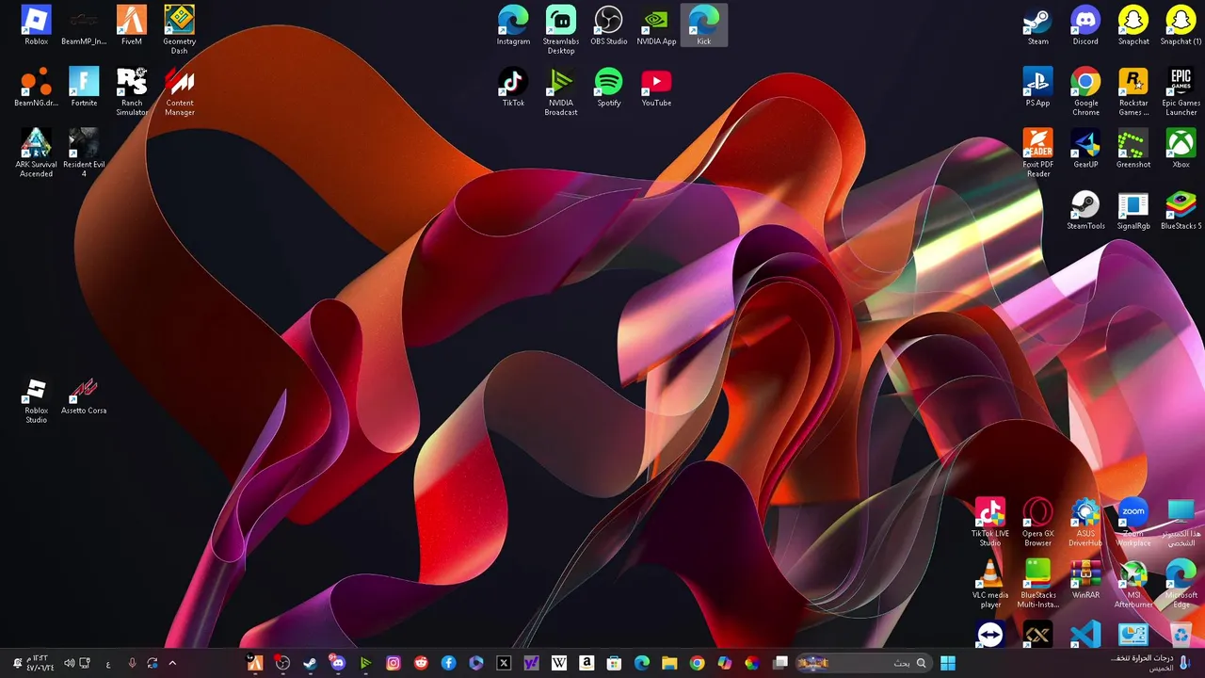The width and height of the screenshot is (1205, 678).
Task: Open the OBS Studio desktop icon
Action: [x=609, y=25]
